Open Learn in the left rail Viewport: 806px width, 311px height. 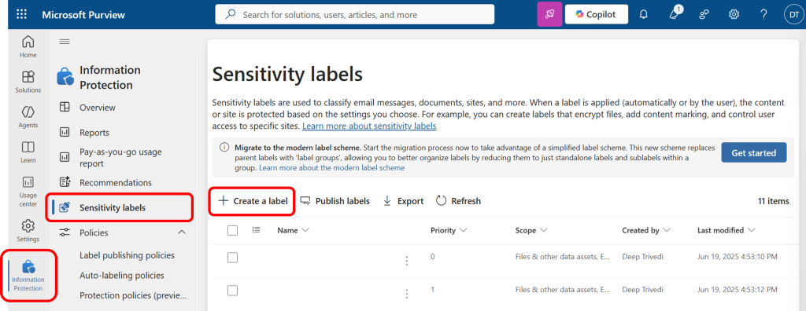point(28,152)
